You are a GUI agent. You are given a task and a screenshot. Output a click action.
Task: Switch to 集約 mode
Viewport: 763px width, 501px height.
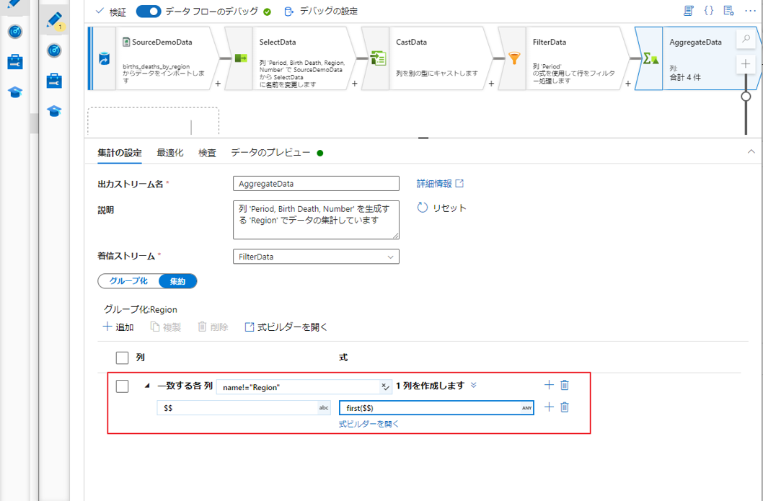coord(177,281)
